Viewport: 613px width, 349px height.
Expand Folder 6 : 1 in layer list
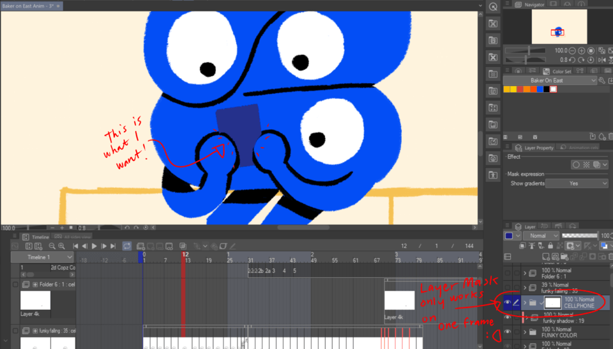click(x=525, y=273)
